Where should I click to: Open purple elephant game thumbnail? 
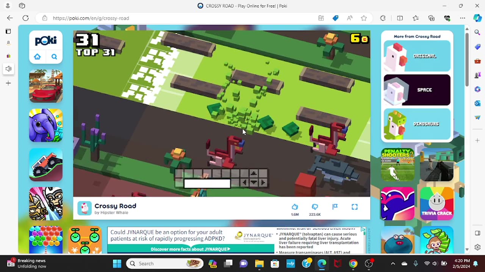46,125
